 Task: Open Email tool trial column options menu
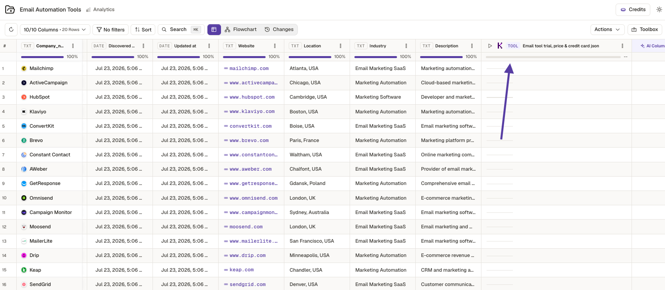622,46
